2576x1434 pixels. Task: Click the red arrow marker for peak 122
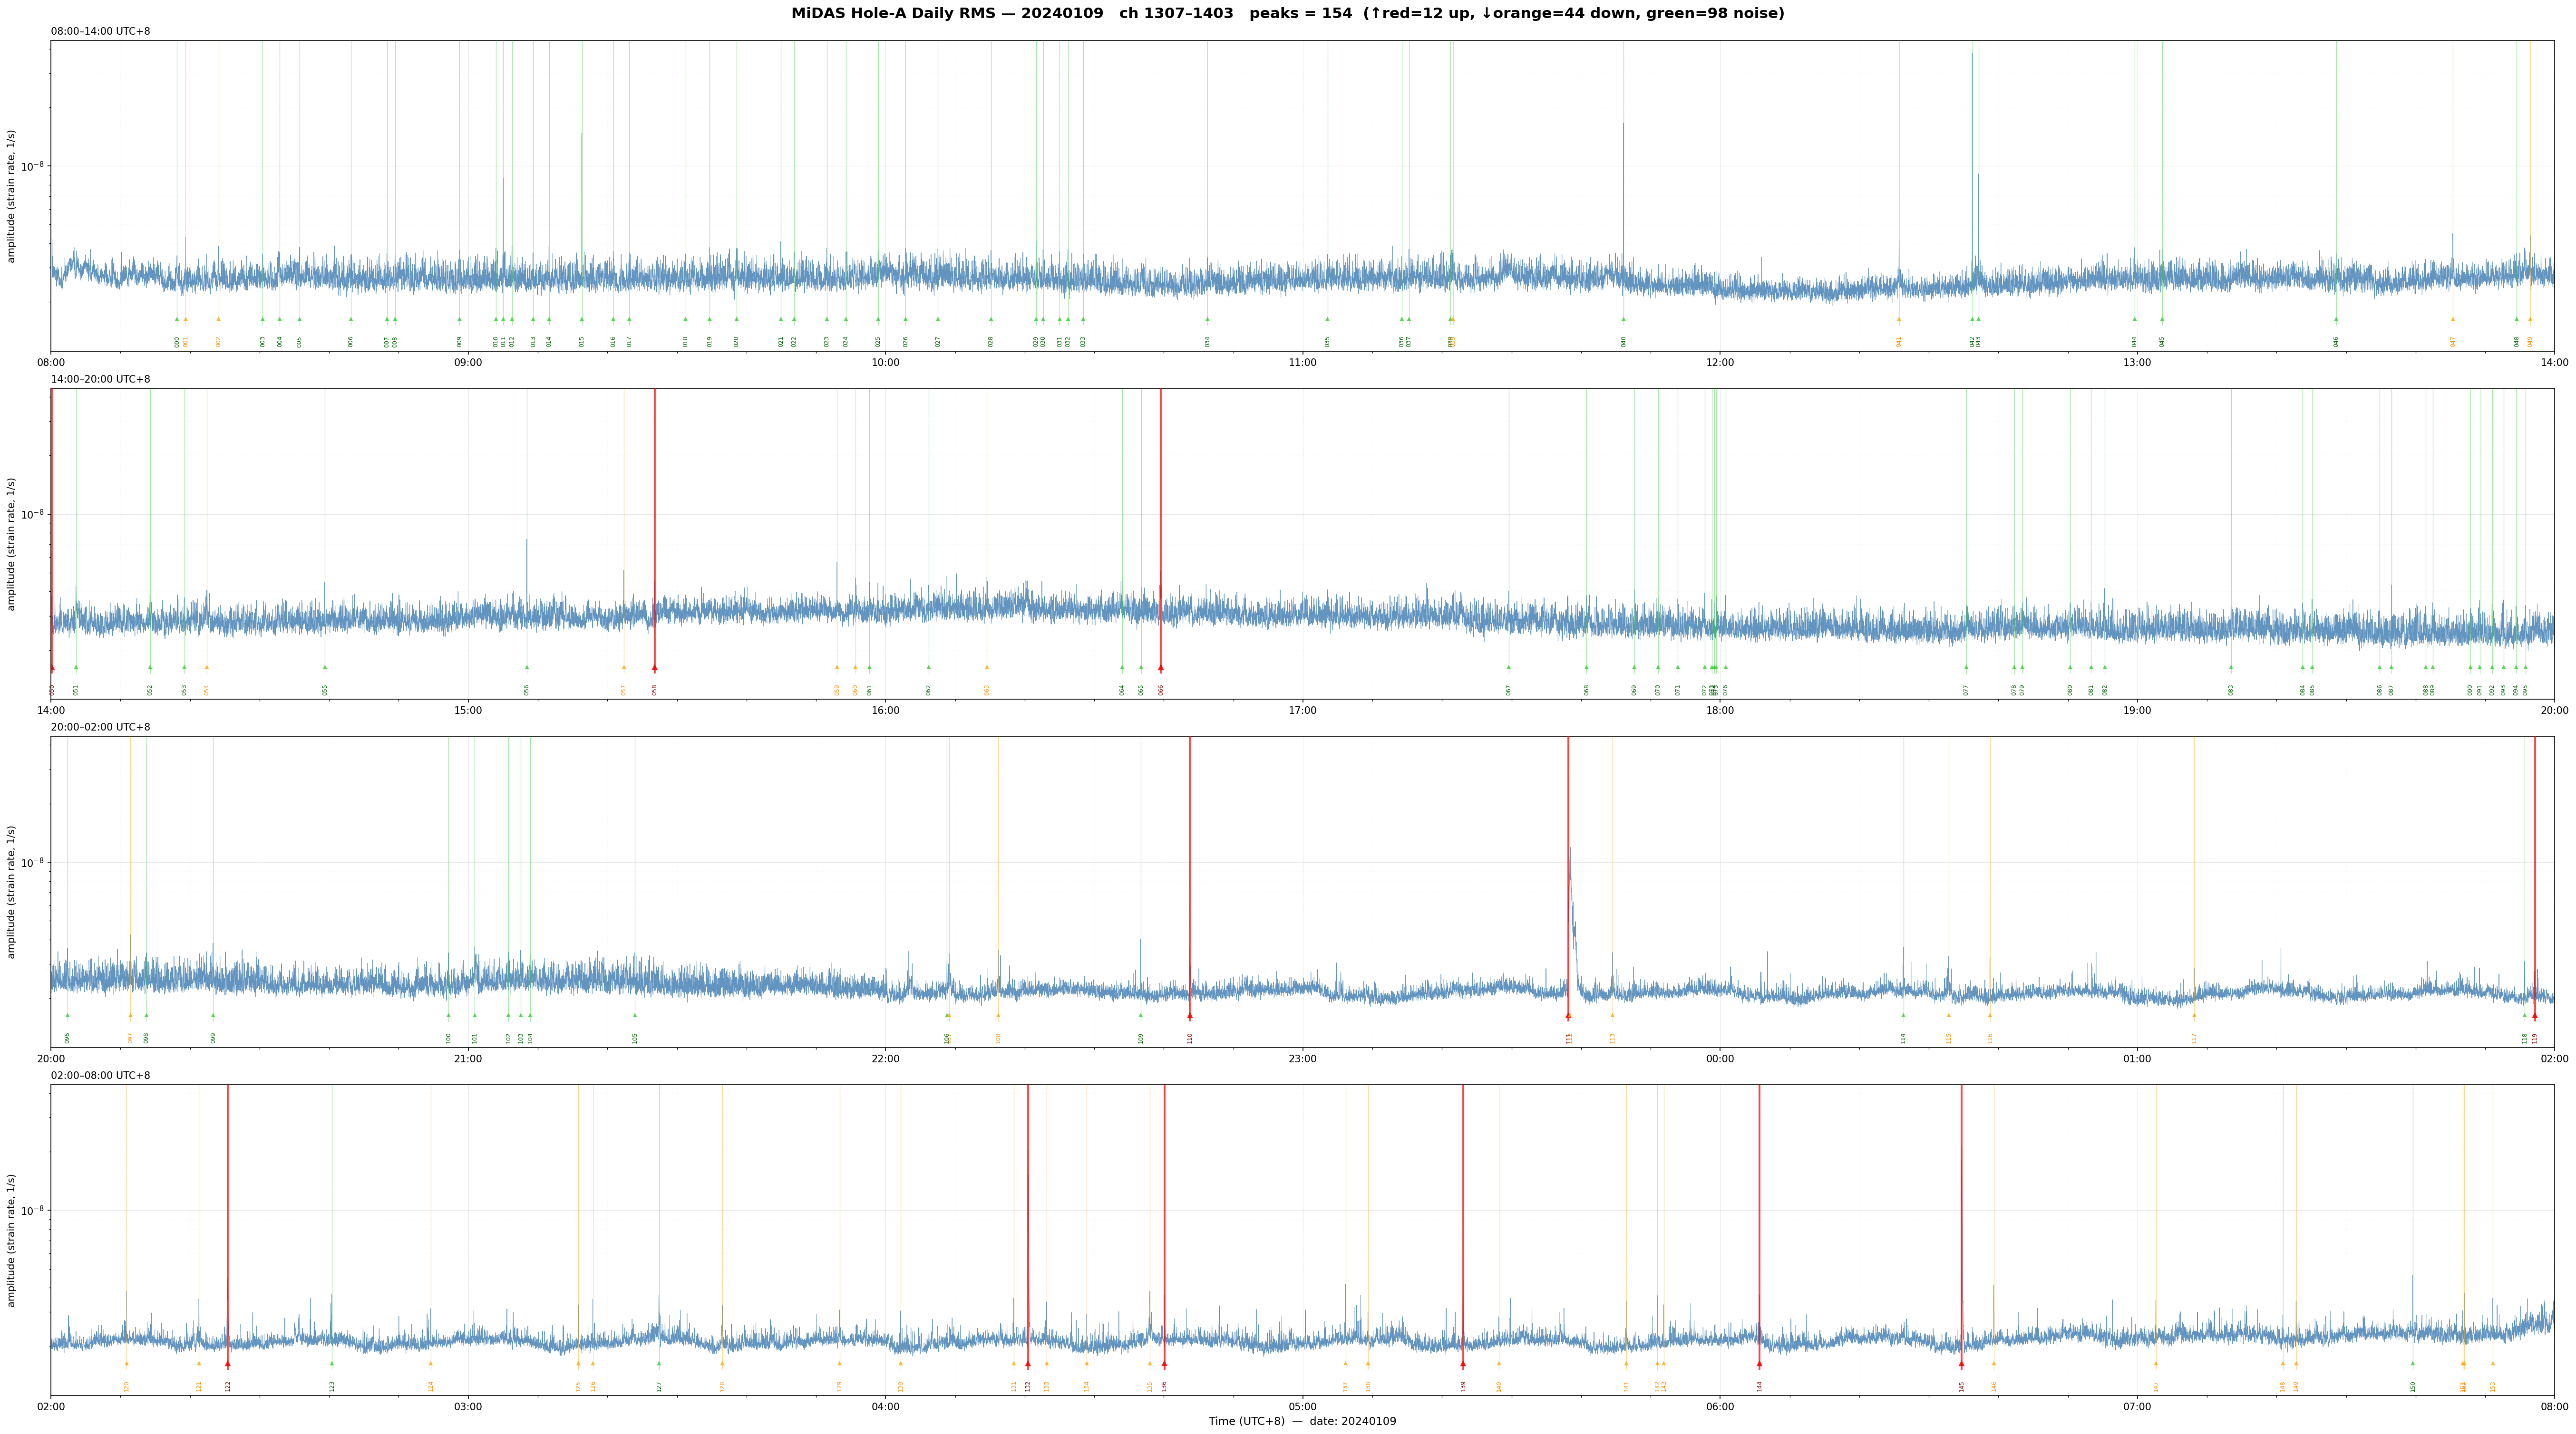point(228,1363)
